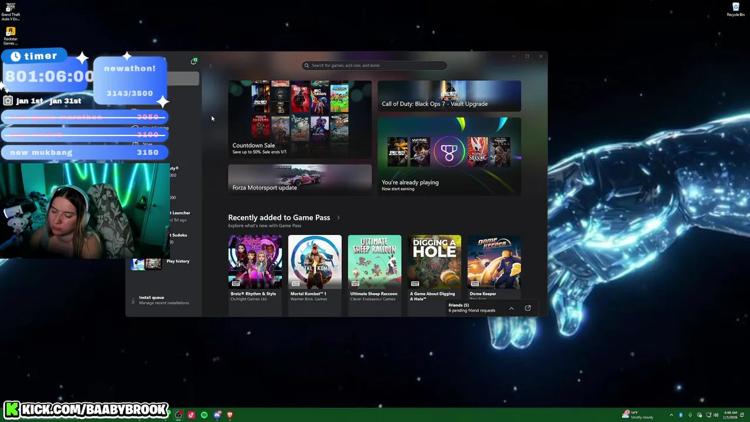750x422 pixels.
Task: Click the search box for games and add-ons
Action: pyautogui.click(x=374, y=66)
